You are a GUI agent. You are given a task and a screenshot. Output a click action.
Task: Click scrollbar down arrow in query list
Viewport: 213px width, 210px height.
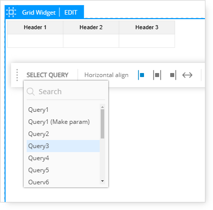point(102,181)
